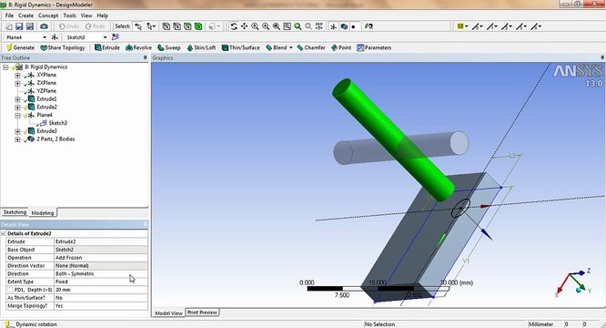Click the Skin/Loft feature button

(201, 47)
